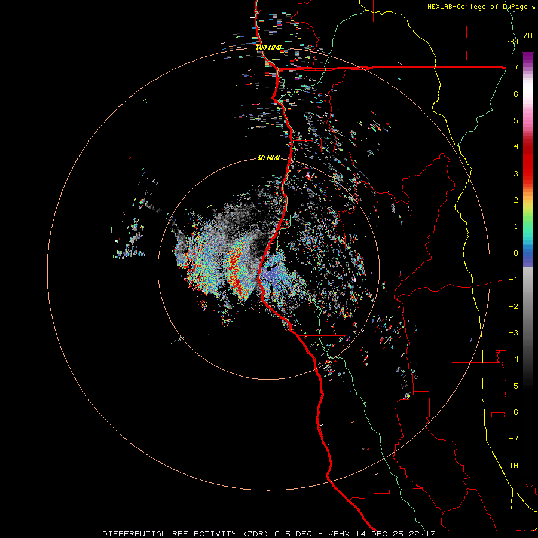Click the "3" value on the color scale
538x538 pixels.
point(516,173)
